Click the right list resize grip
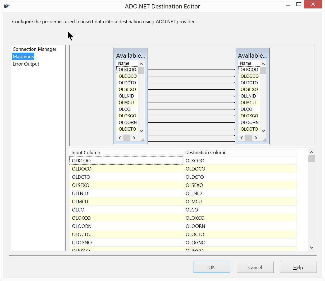The height and width of the screenshot is (281, 325). pos(264,139)
